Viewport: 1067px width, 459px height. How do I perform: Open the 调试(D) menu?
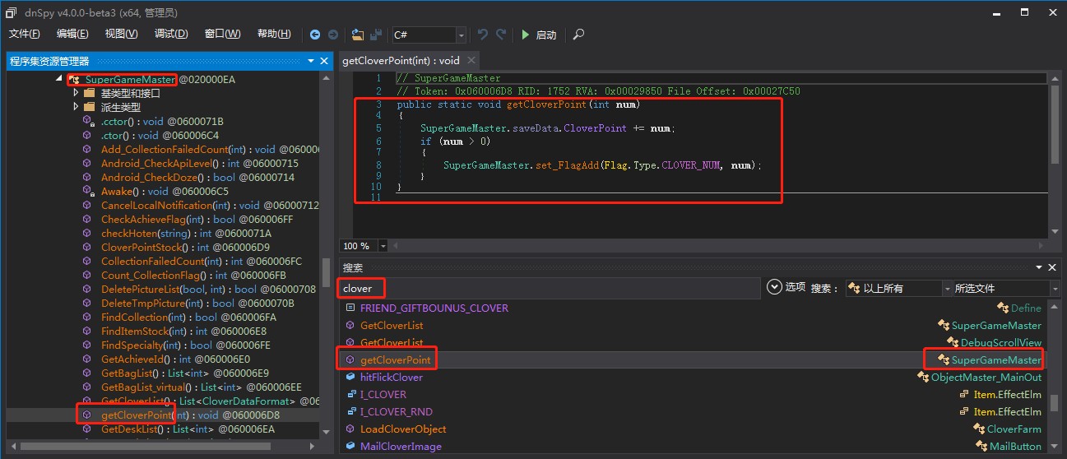(171, 34)
